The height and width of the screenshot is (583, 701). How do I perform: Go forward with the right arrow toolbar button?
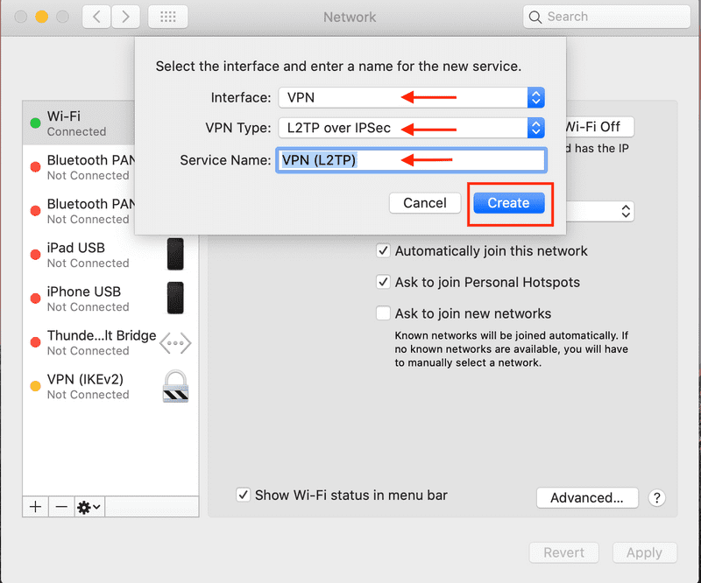125,17
